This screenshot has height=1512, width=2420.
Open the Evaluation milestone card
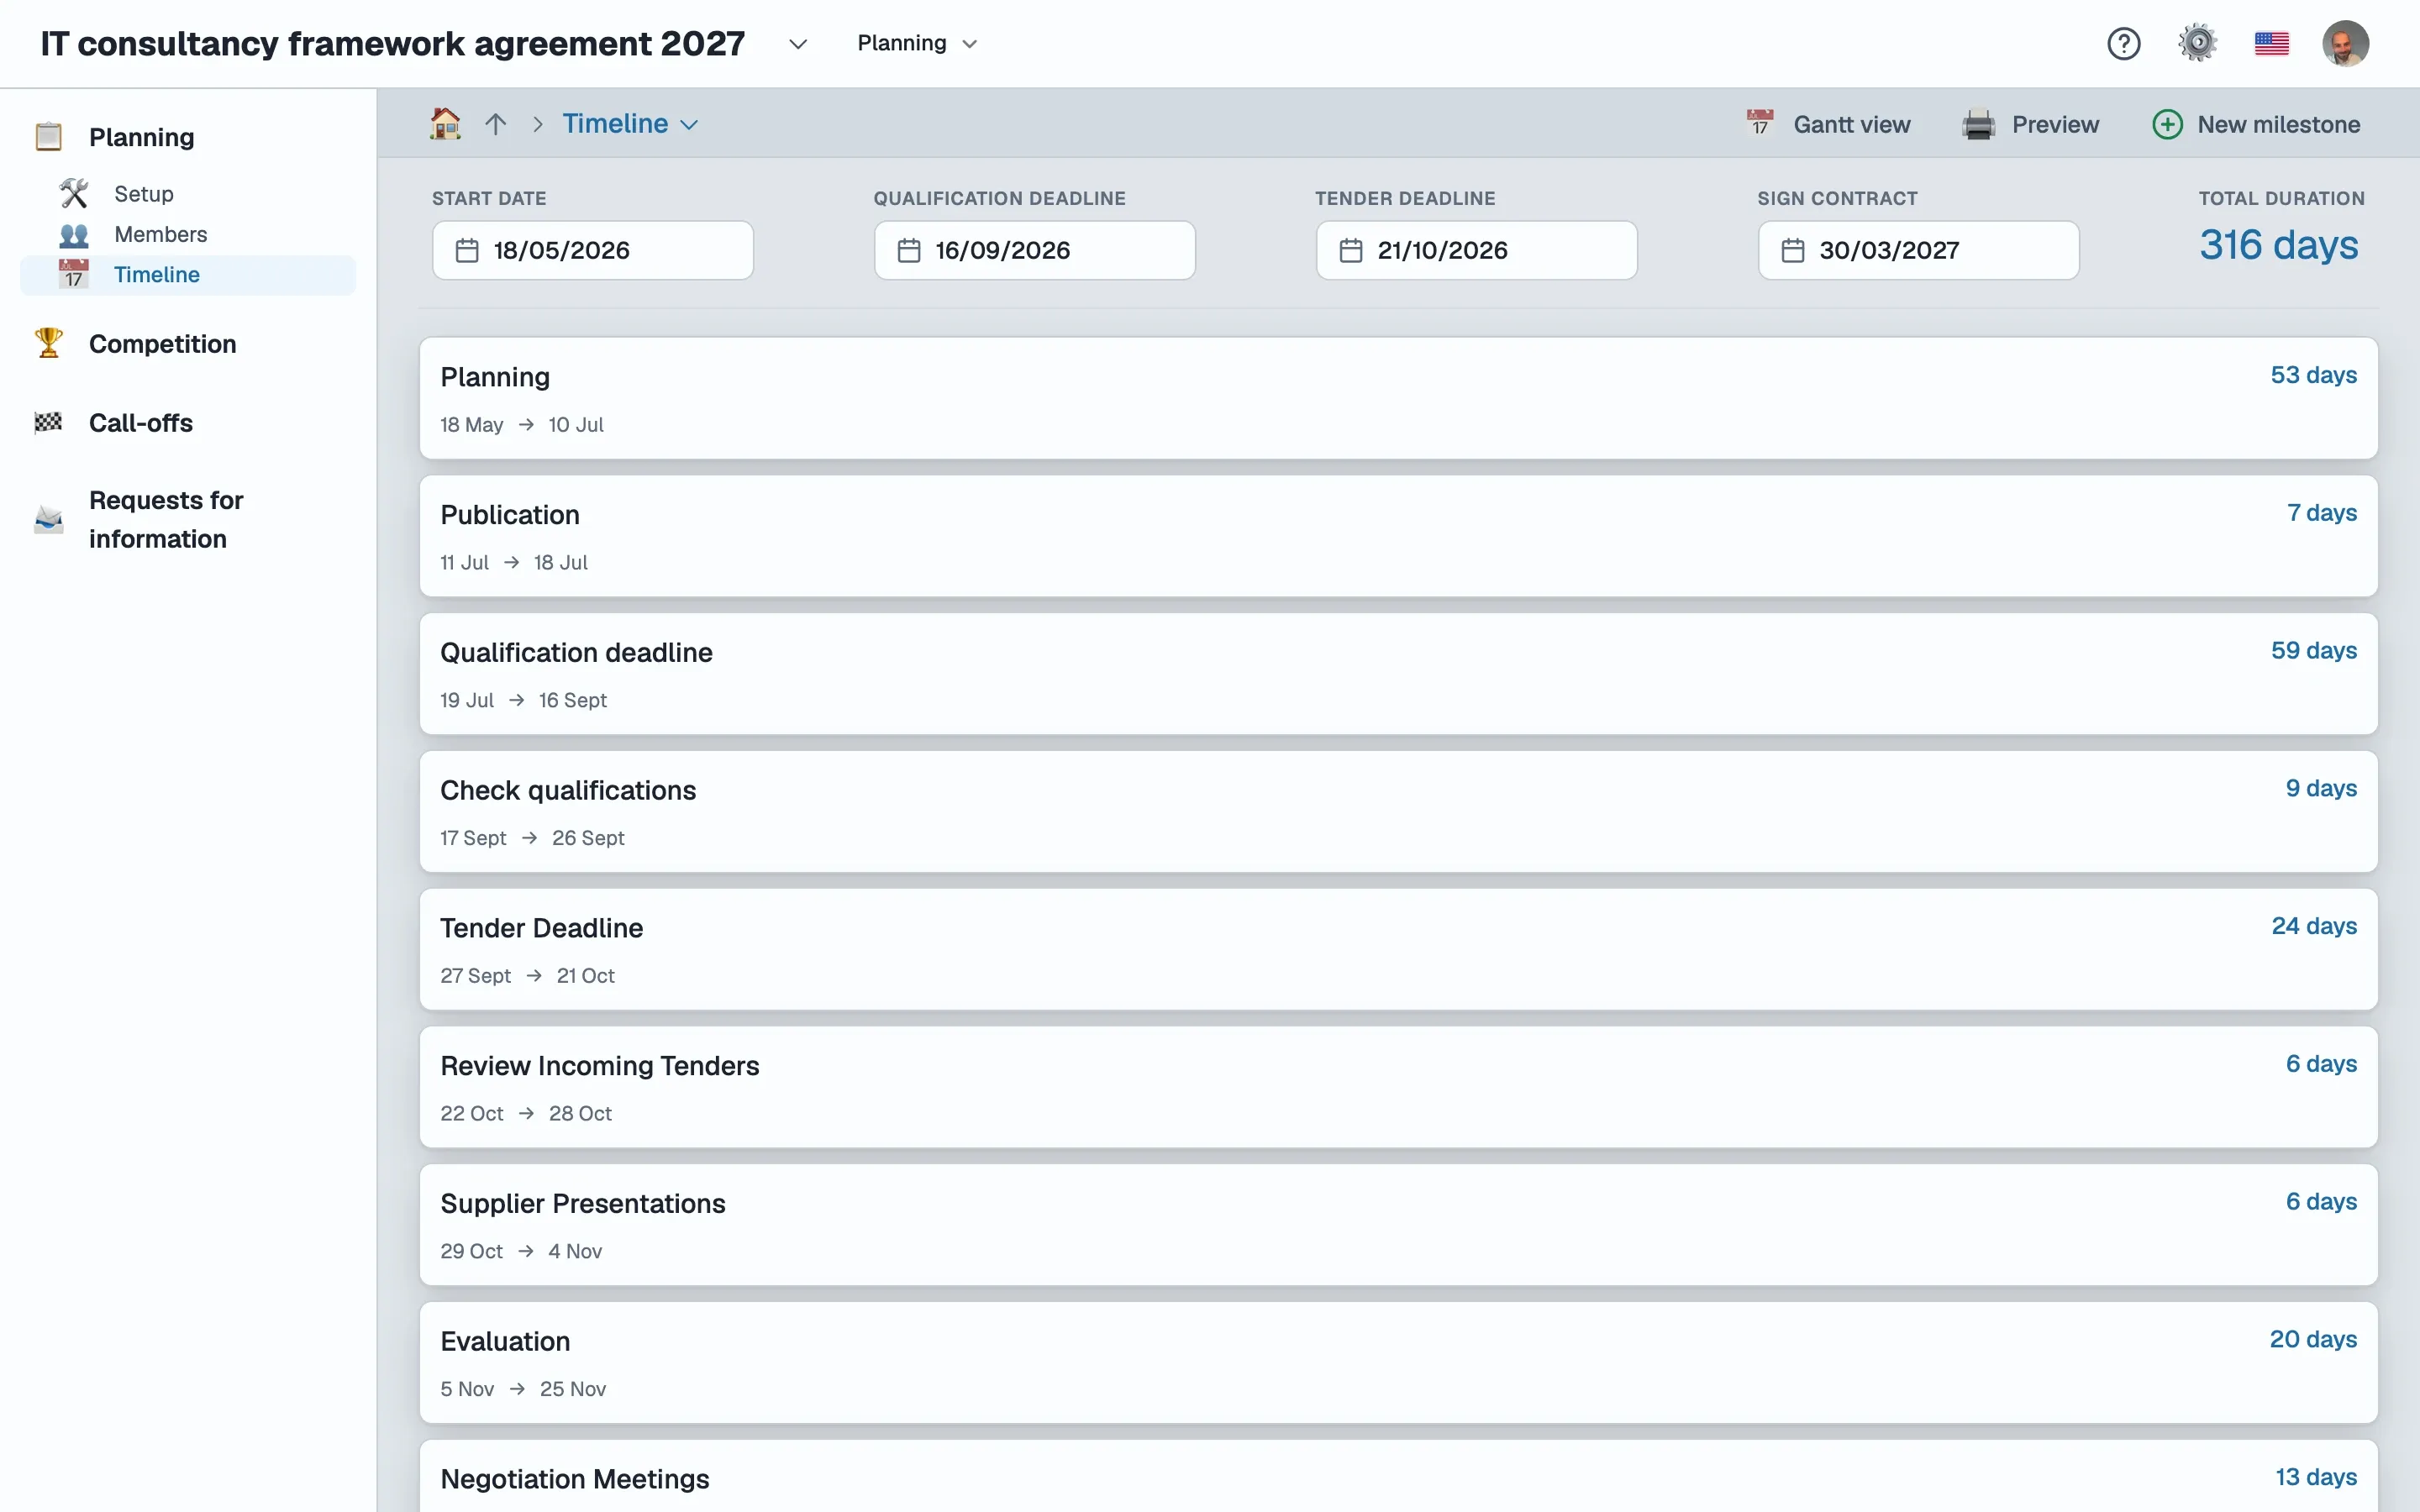1398,1363
